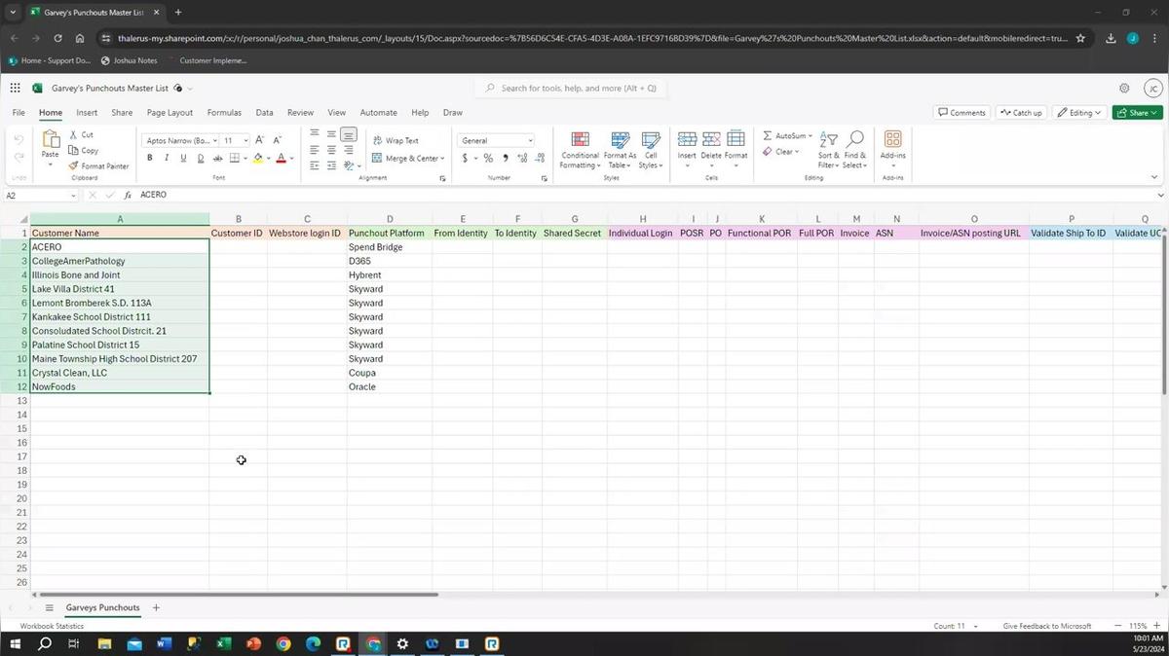Toggle italic formatting
1169x656 pixels.
[167, 159]
